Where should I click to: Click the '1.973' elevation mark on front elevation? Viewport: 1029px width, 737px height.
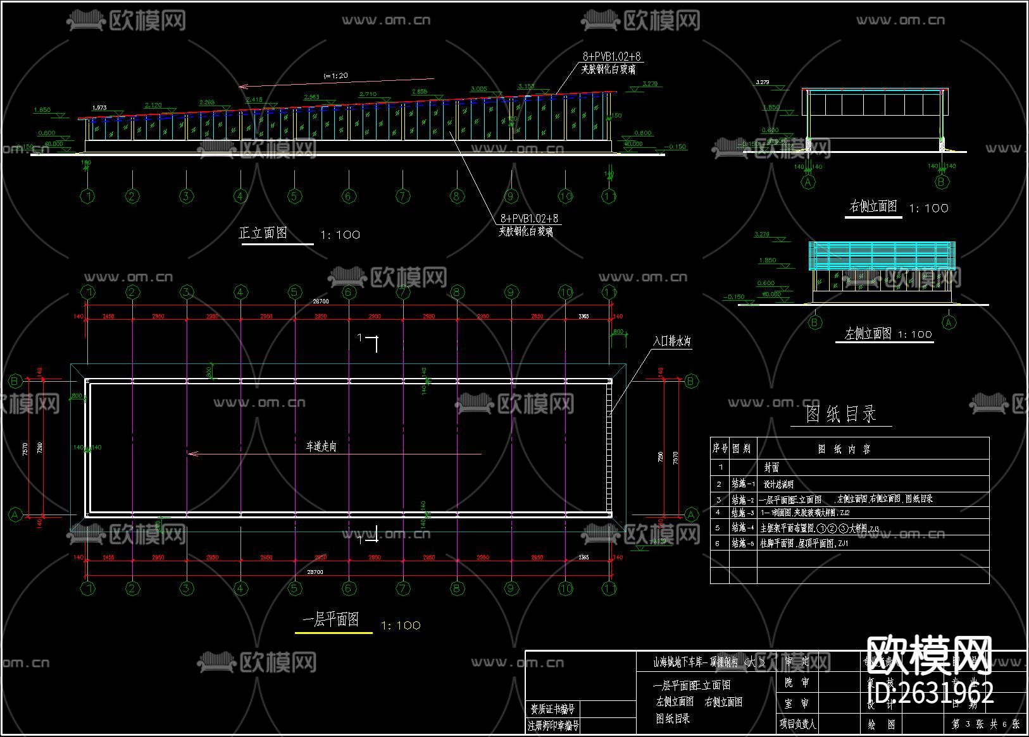[99, 108]
